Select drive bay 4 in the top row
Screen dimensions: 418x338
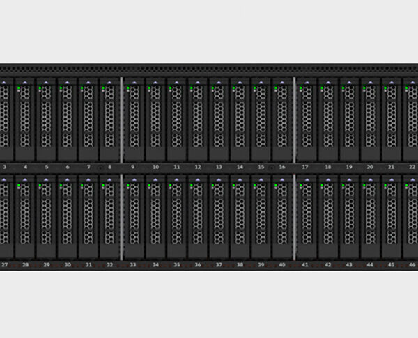click(x=25, y=120)
